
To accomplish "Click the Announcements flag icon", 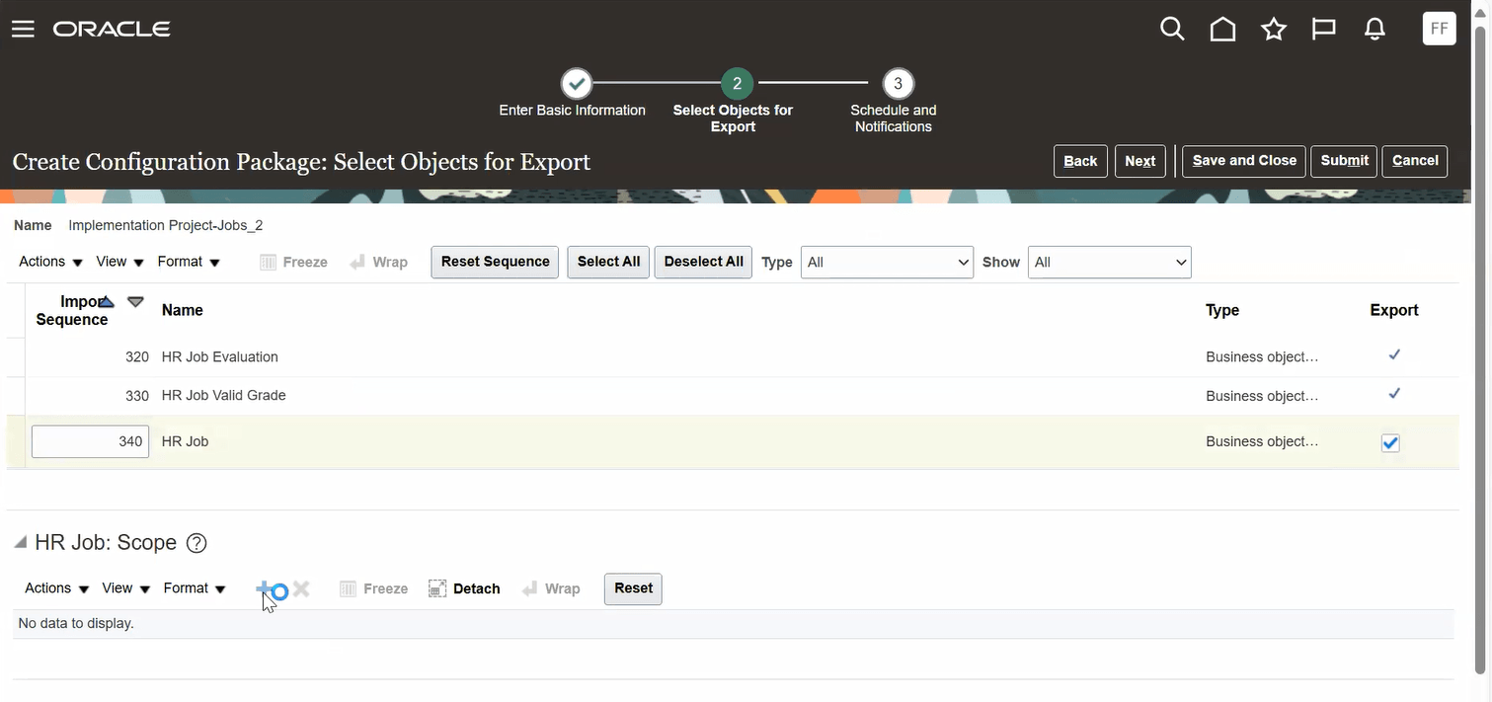I will click(1323, 29).
